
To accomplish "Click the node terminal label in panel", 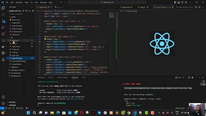I will point(178,77).
